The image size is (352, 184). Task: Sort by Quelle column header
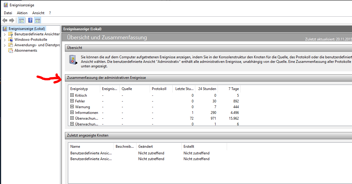pyautogui.click(x=135, y=89)
